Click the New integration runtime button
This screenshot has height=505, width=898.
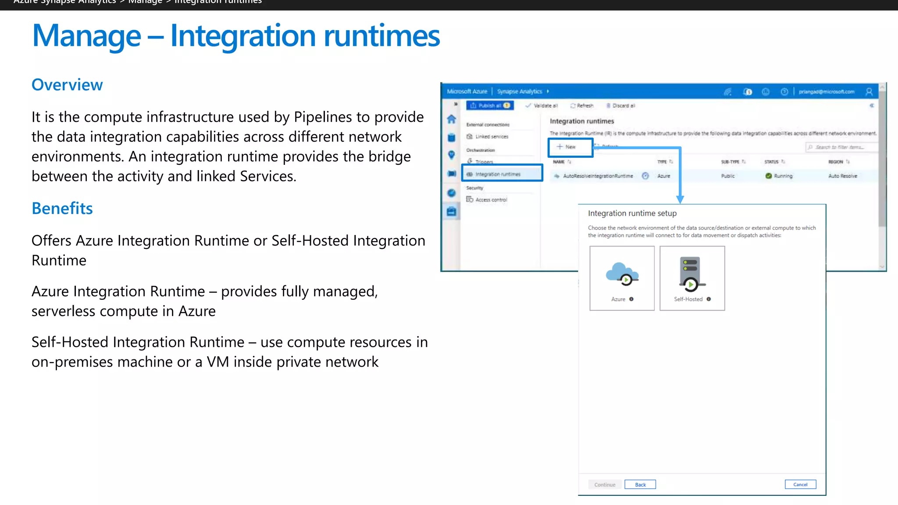(x=570, y=147)
